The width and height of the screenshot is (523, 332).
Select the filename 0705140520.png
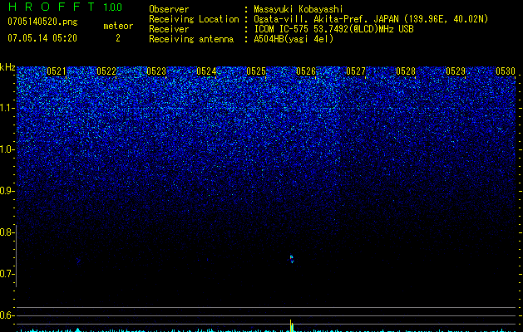[x=42, y=22]
